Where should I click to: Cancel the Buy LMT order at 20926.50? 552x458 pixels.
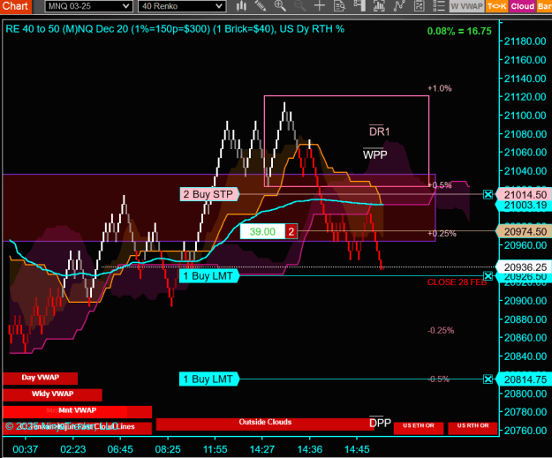click(x=488, y=276)
